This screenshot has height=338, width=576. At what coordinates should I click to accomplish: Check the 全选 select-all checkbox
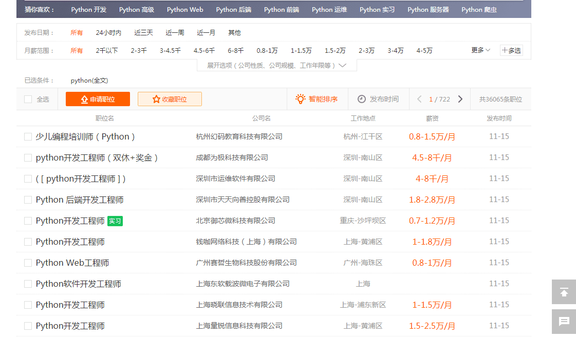pyautogui.click(x=27, y=99)
